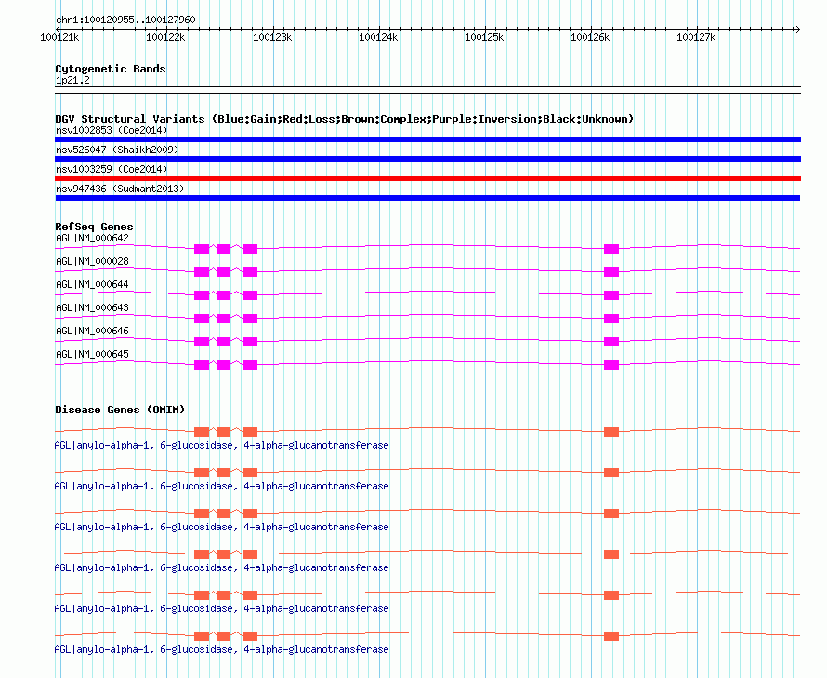Screen dimensions: 827x678
Task: Click the AGL|NM_000645 transcript label
Action: click(92, 354)
